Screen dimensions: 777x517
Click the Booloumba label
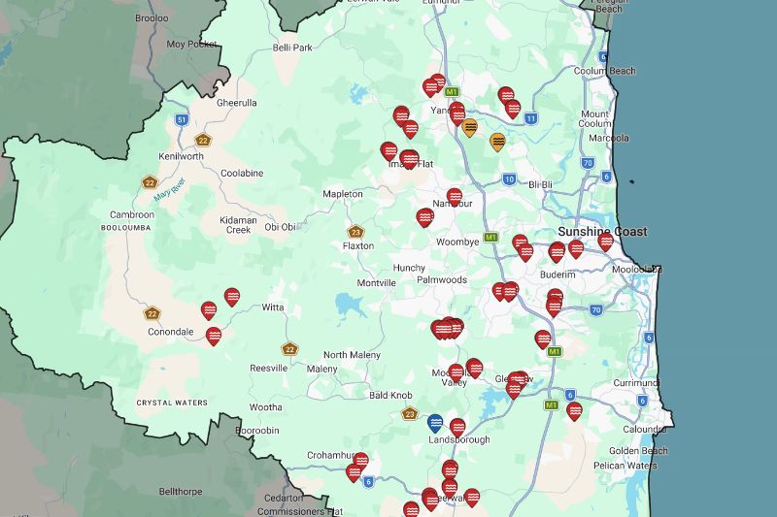(126, 228)
